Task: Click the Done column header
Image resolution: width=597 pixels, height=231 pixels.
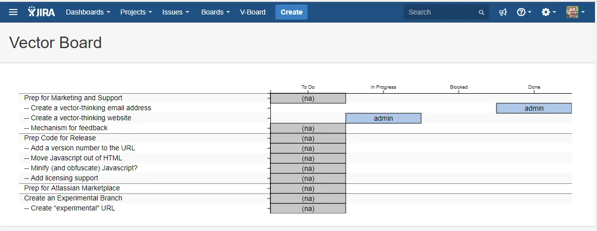Action: pos(534,87)
